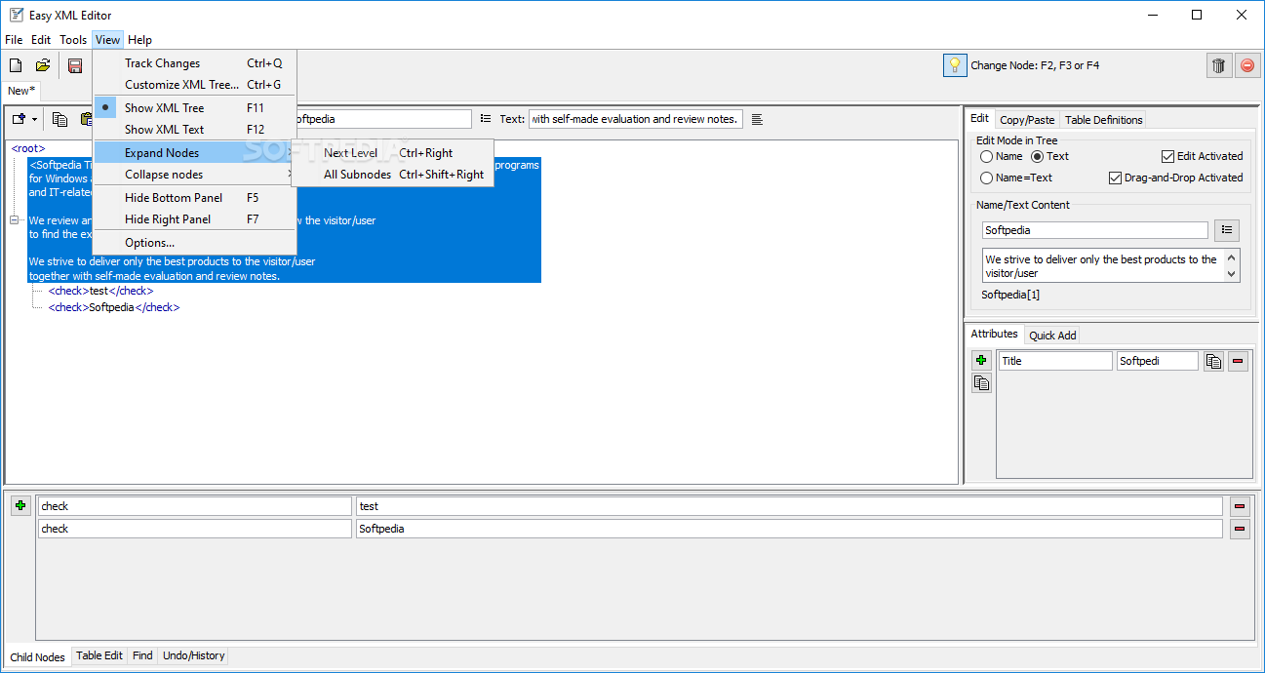This screenshot has width=1265, height=673.
Task: Save document with the floppy disk icon
Action: tap(75, 65)
